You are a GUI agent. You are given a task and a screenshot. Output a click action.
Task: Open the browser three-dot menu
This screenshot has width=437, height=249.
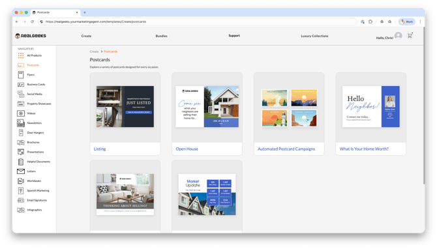(420, 22)
